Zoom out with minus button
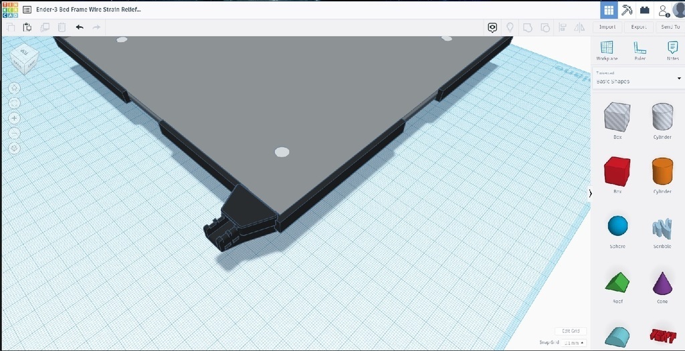Image resolution: width=685 pixels, height=351 pixels. point(15,134)
